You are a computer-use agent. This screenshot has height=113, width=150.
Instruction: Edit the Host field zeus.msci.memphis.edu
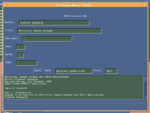pos(74,71)
